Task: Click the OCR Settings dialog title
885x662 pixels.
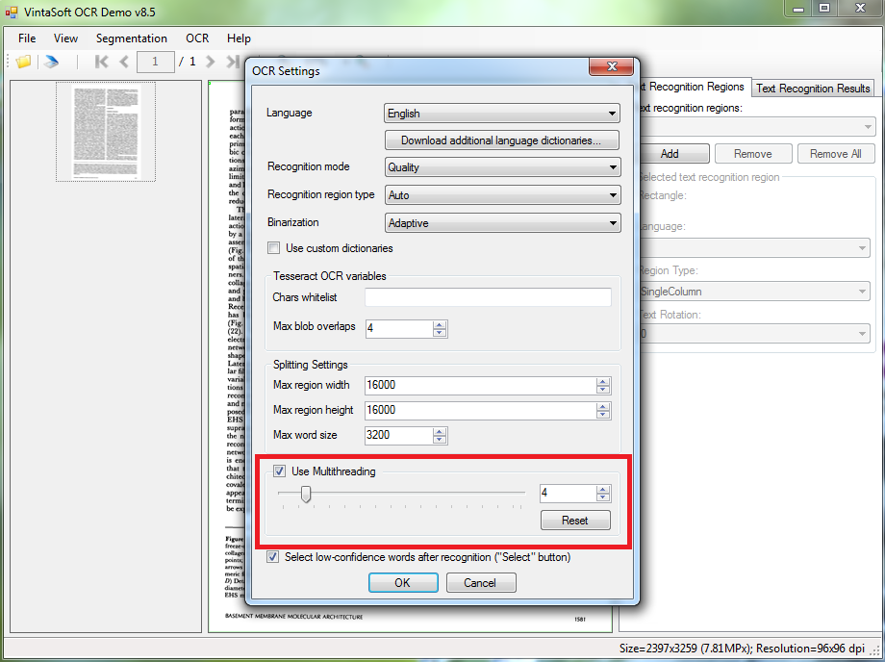Action: (286, 71)
